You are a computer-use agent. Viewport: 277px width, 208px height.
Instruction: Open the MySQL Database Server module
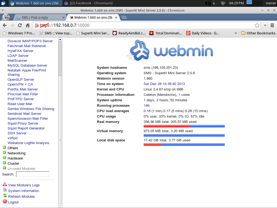[x=27, y=65]
